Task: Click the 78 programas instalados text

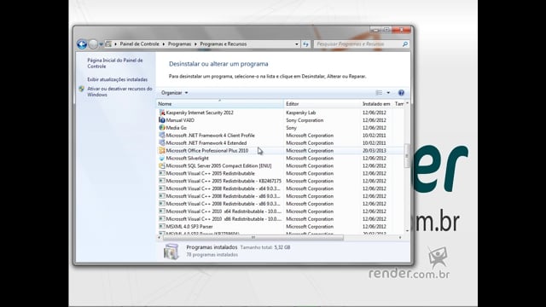Action: coord(212,255)
